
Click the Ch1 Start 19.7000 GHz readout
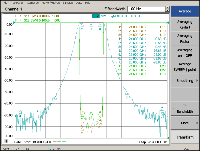pos(33,142)
